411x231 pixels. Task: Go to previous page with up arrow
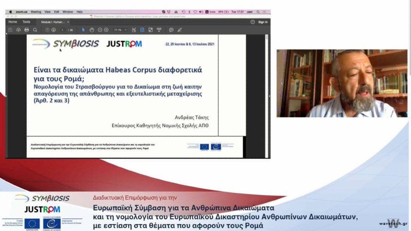click(47, 30)
